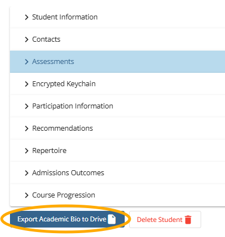Click the blue chevron beside Assessments
The height and width of the screenshot is (237, 225).
click(x=27, y=62)
